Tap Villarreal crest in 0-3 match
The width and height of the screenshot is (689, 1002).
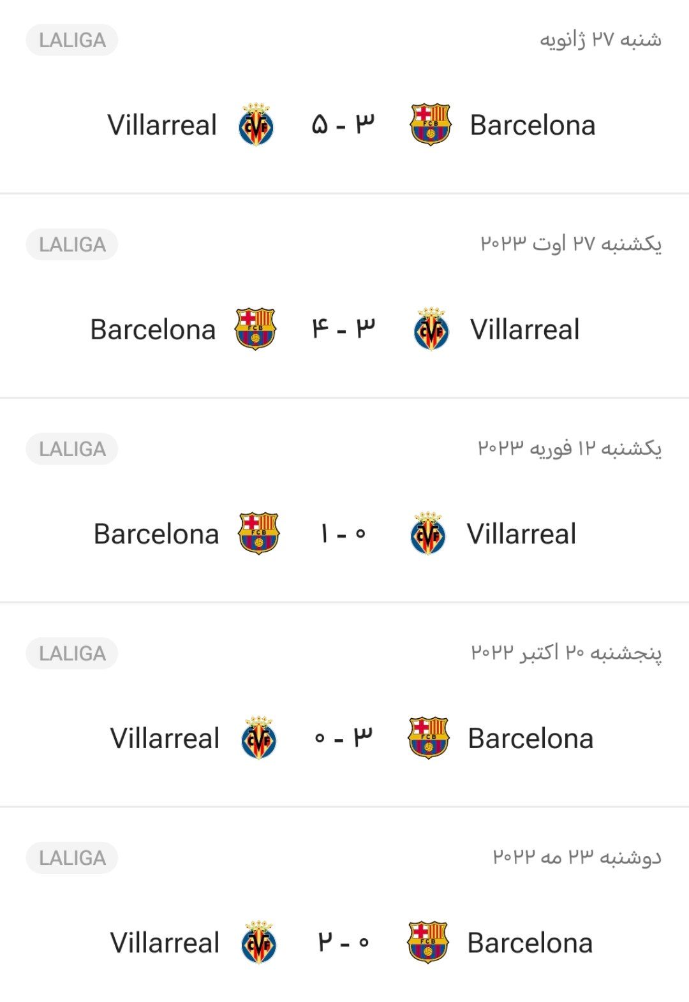coord(259,738)
